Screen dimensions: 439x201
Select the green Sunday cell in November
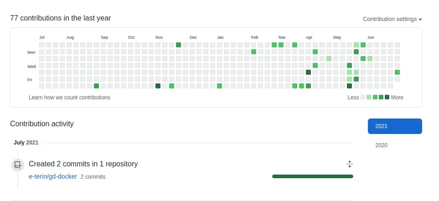178,45
